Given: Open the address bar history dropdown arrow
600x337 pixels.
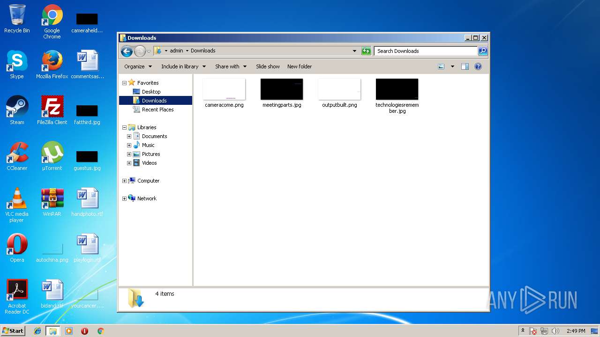Looking at the screenshot, I should click(354, 51).
